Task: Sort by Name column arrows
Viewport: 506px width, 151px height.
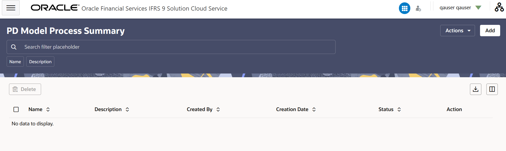Action: [x=48, y=109]
